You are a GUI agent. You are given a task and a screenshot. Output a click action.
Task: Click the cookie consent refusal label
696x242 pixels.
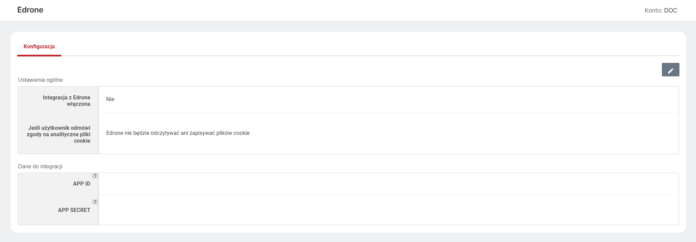(x=59, y=134)
